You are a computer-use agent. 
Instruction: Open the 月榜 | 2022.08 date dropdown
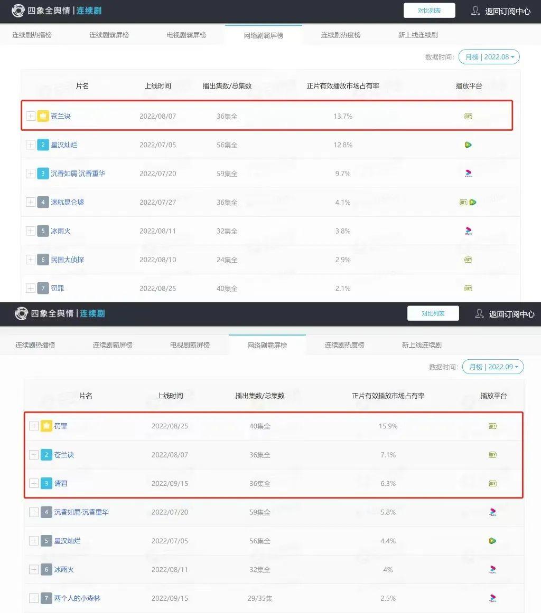coord(489,56)
